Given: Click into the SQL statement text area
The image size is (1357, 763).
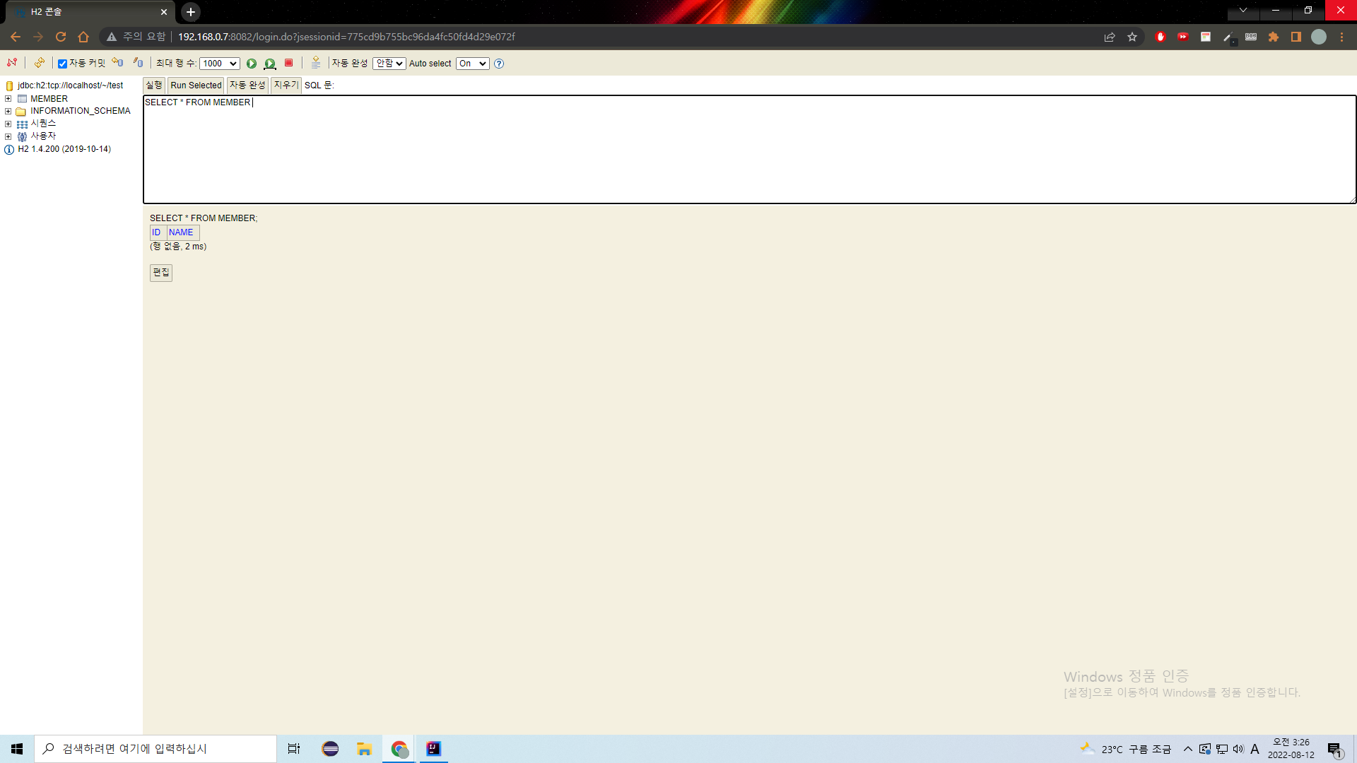Looking at the screenshot, I should click(749, 150).
